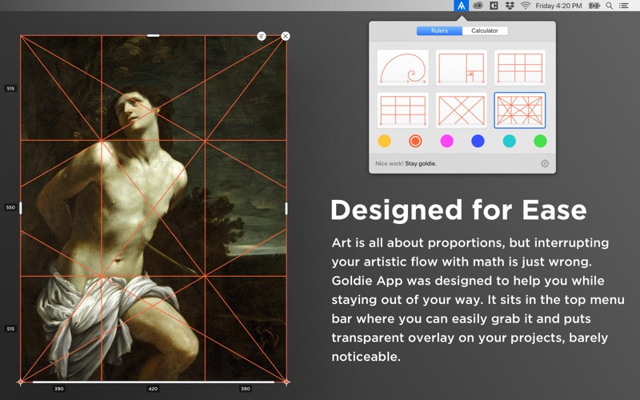Choose the diagonal cross ruler

[462, 110]
